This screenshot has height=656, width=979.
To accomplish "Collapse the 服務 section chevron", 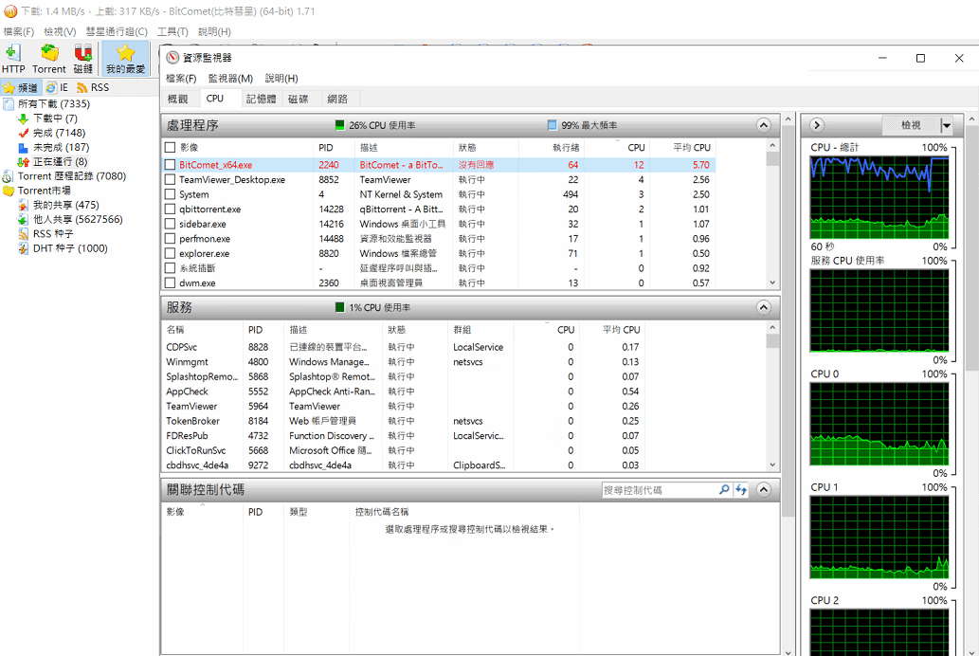I will point(764,308).
